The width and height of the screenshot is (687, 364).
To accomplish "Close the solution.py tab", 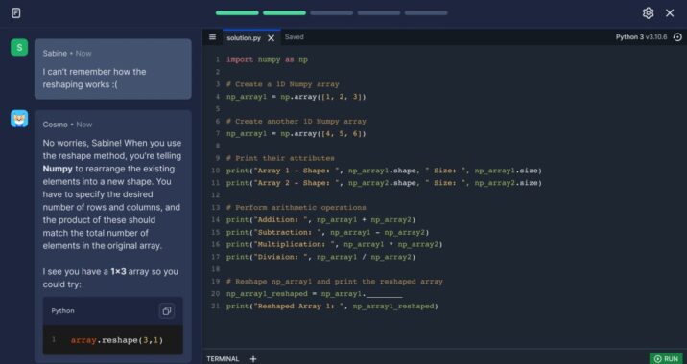I will tap(272, 38).
